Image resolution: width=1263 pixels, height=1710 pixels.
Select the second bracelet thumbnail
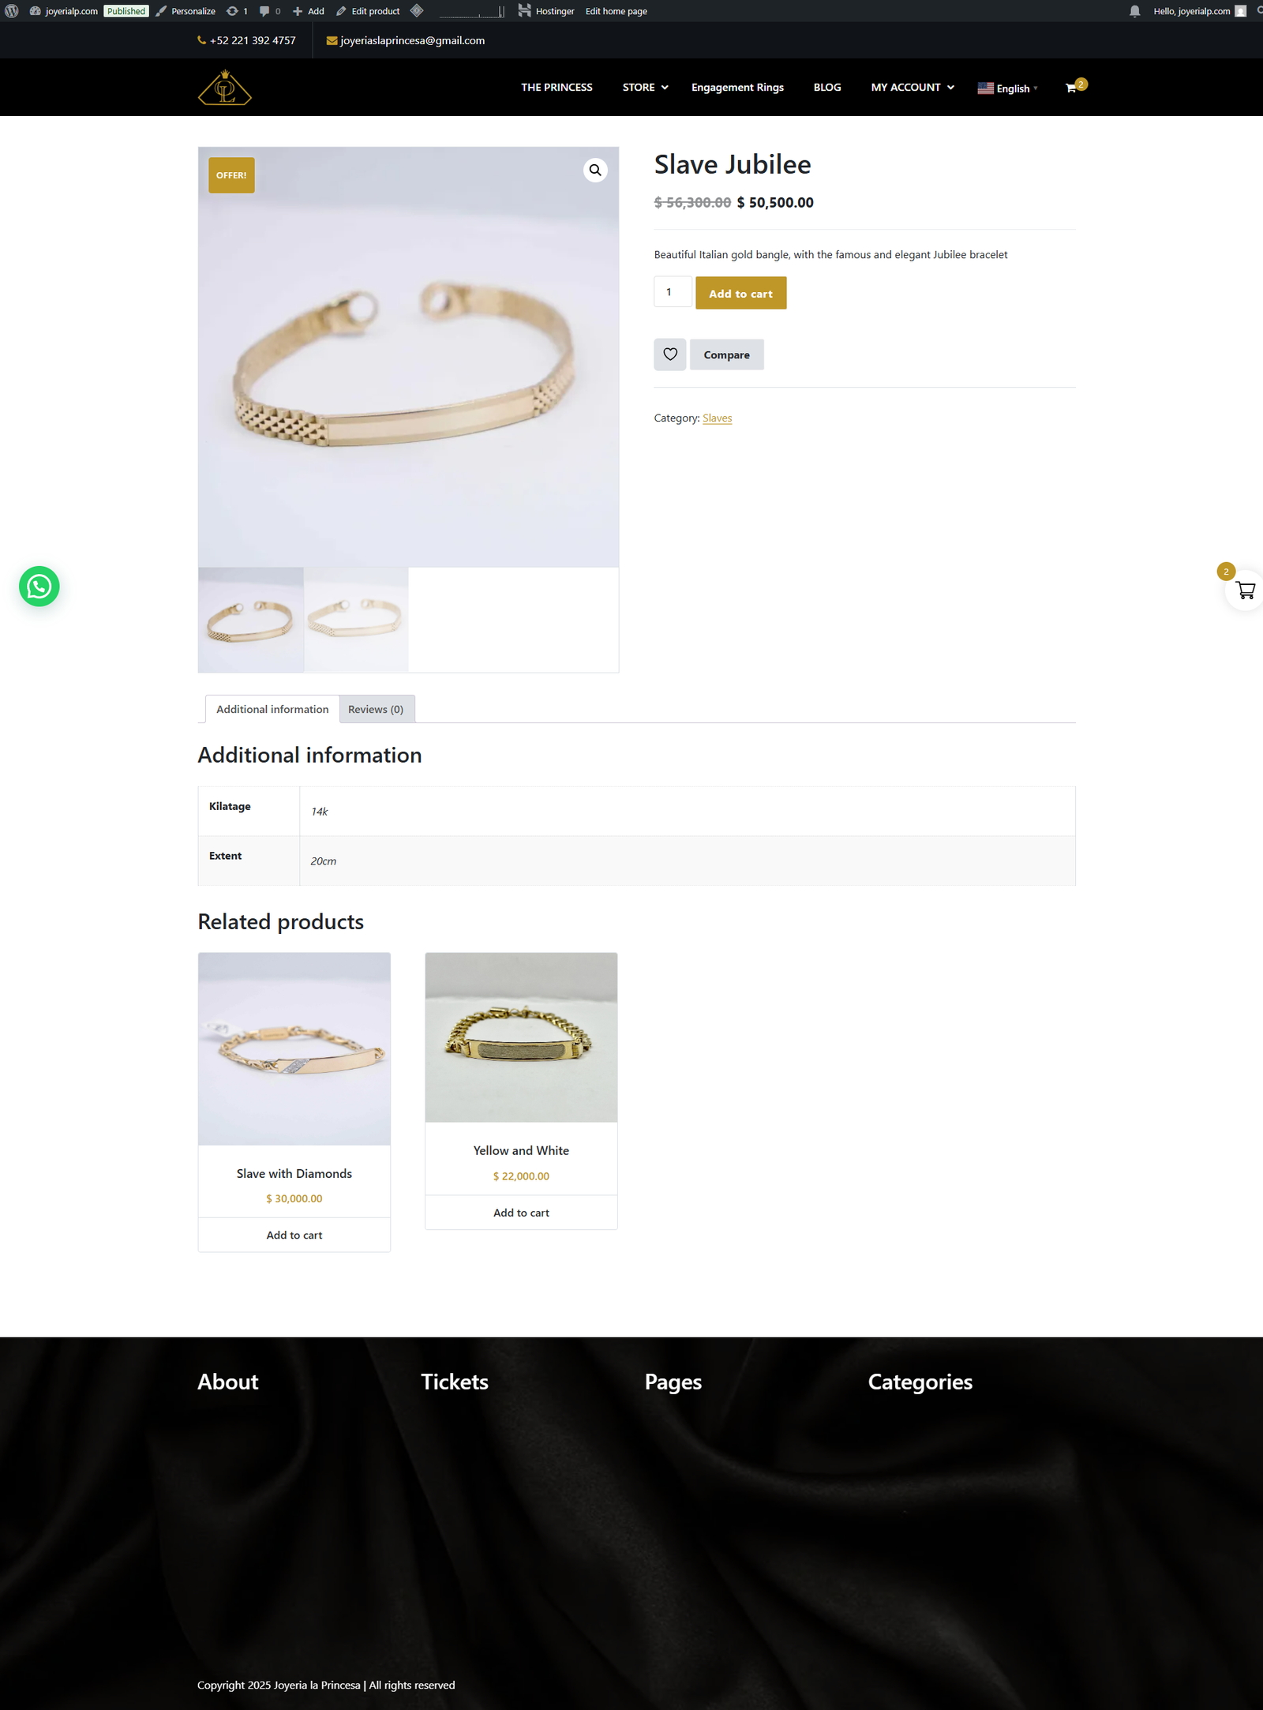point(356,620)
